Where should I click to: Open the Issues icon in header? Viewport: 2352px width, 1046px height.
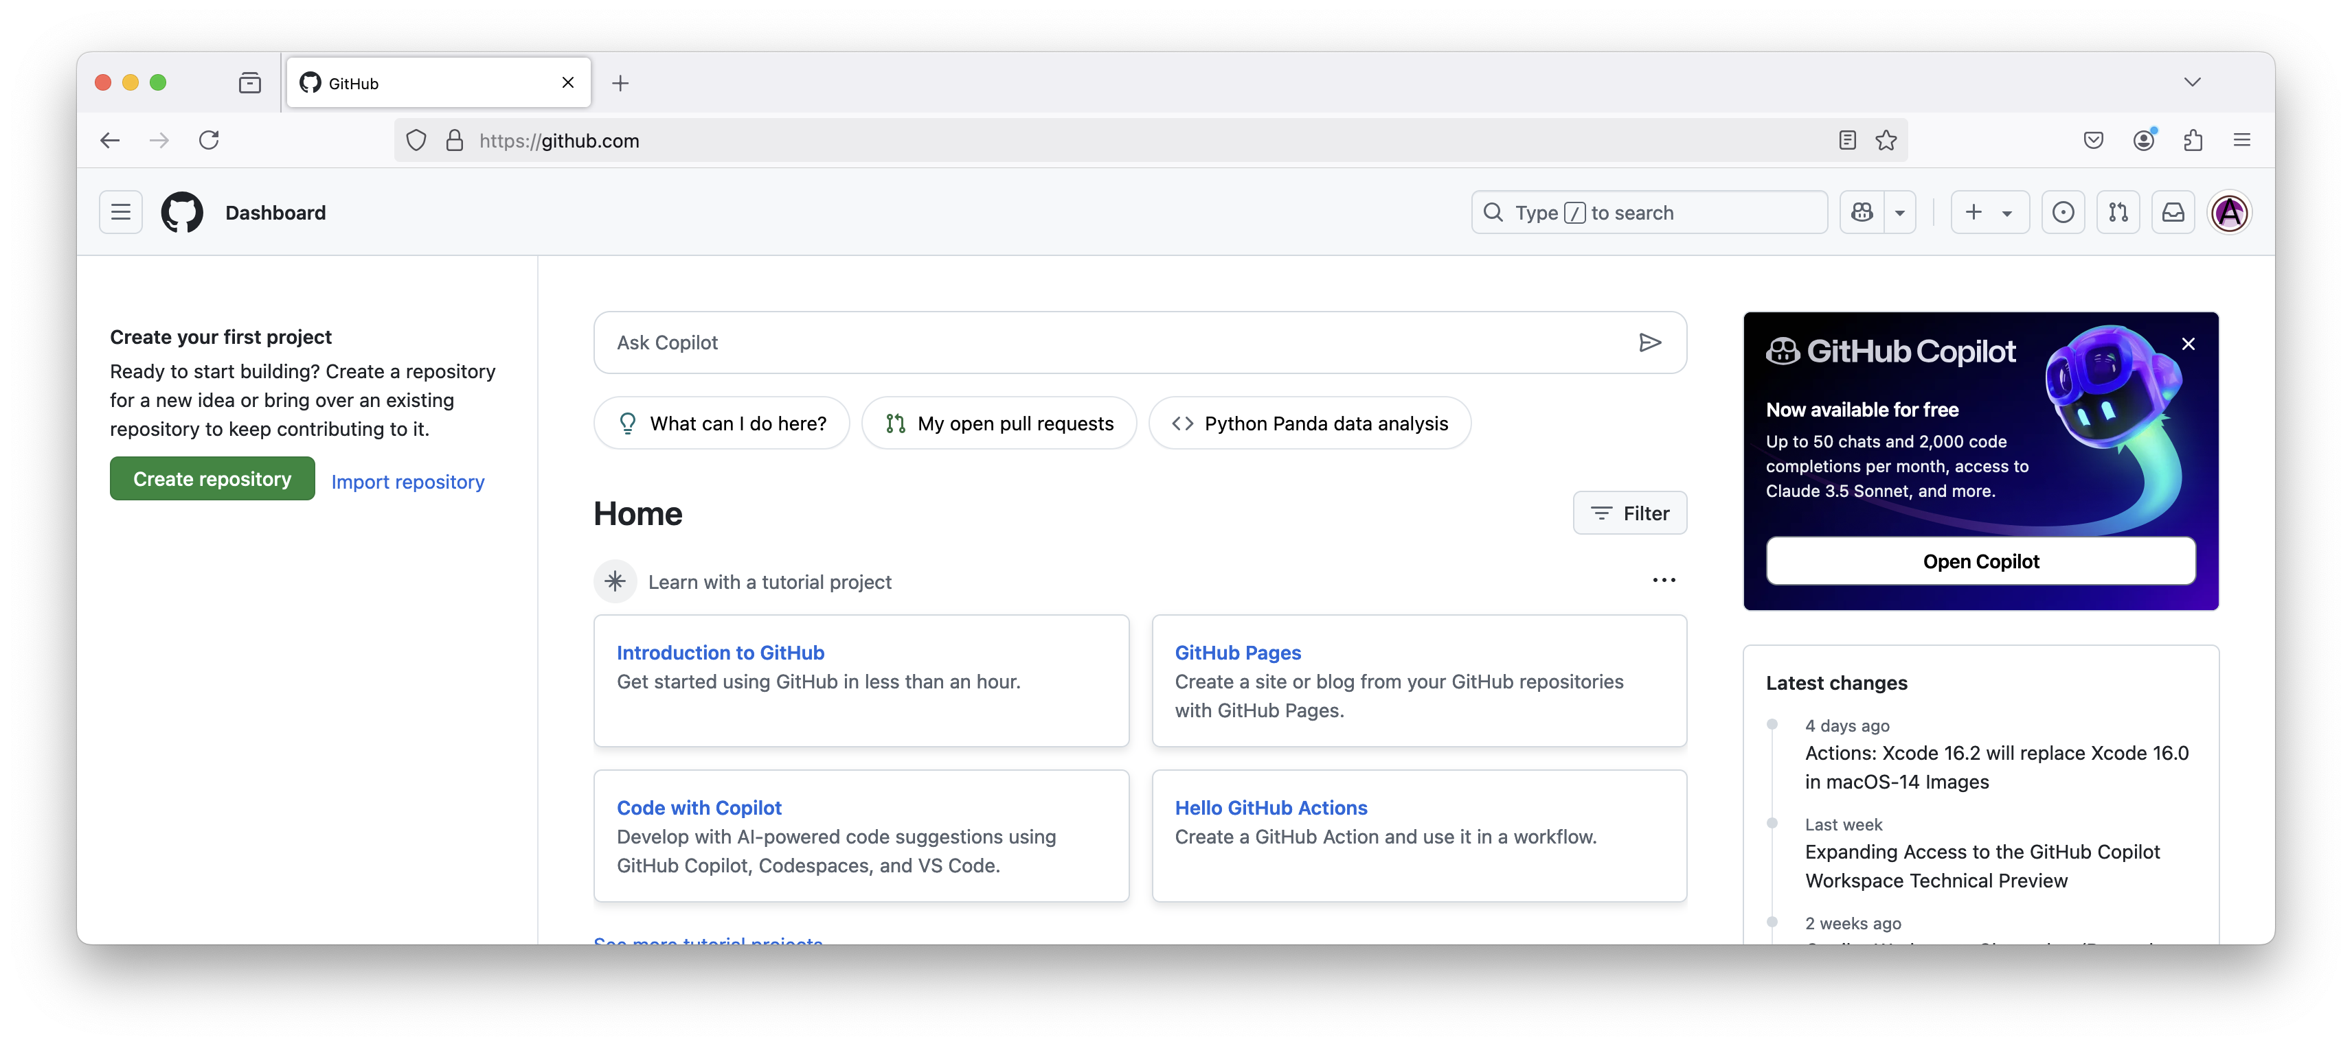tap(2063, 213)
